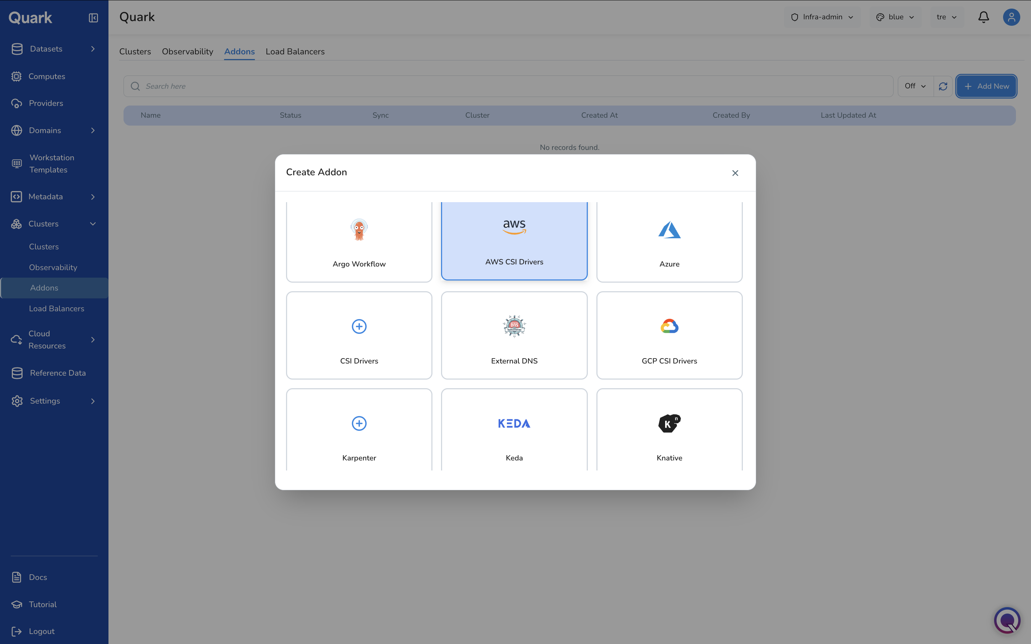
Task: Expand the Cloud Resources chevron
Action: [x=93, y=340]
